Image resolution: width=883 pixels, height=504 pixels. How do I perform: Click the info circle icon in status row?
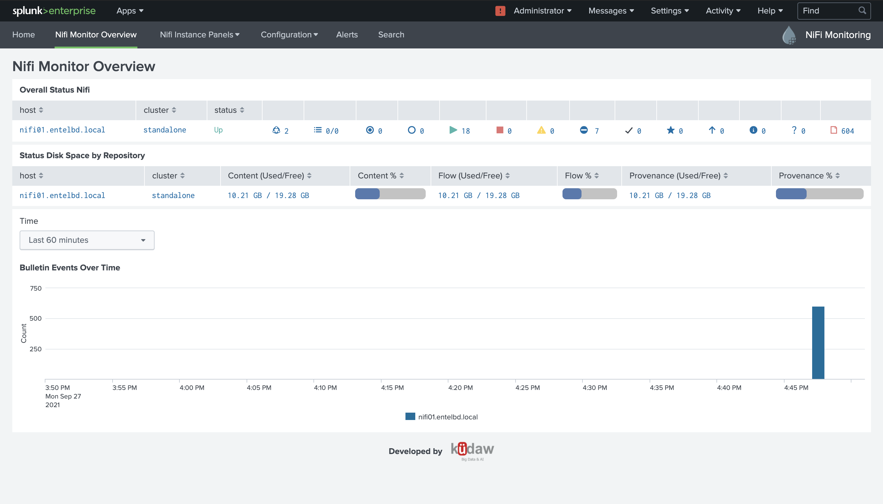[x=753, y=130]
